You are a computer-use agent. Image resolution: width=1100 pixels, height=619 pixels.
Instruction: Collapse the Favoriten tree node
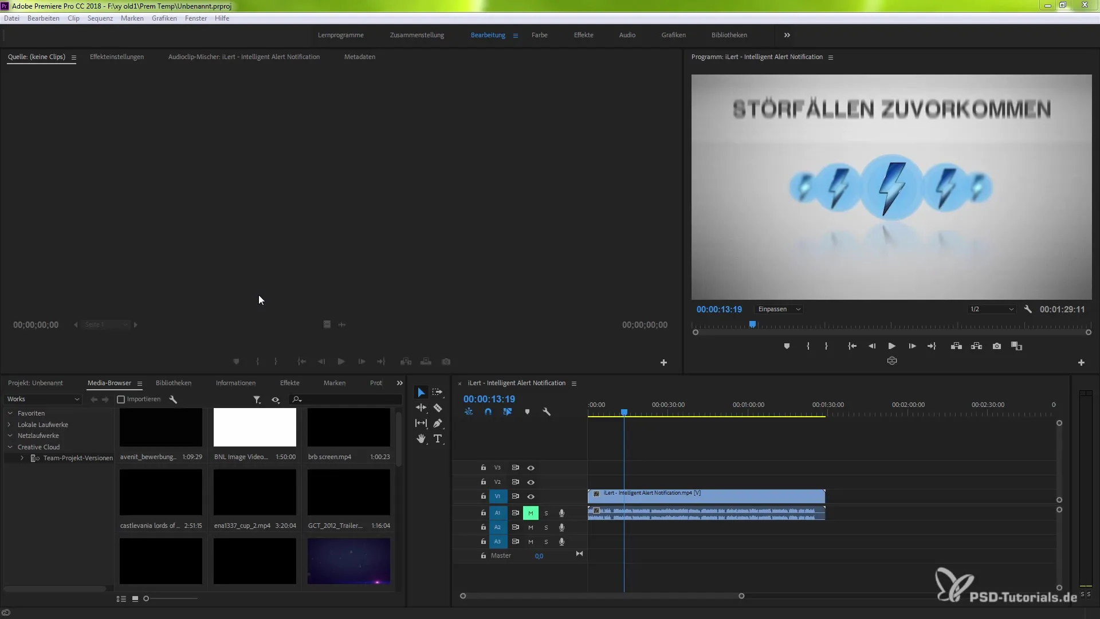coord(10,413)
